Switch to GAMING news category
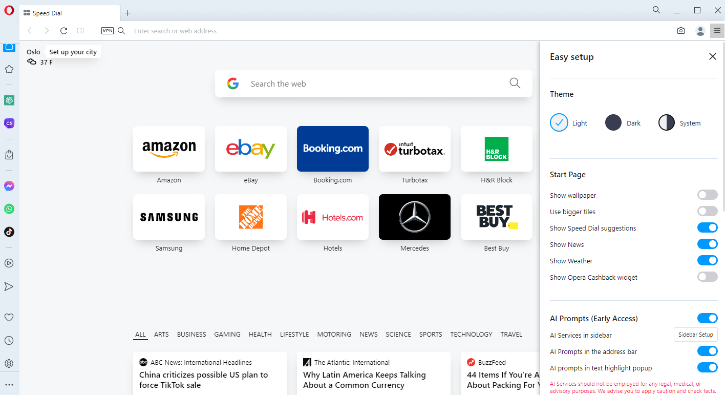 click(227, 335)
